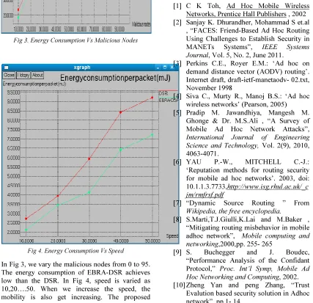Click reference number [2]

[x=177, y=22]
